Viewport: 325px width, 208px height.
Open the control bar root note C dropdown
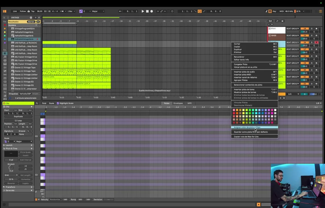click(x=87, y=11)
